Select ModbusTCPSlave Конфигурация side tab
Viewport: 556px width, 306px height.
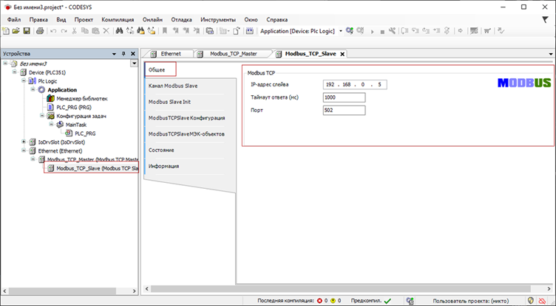[x=186, y=118]
